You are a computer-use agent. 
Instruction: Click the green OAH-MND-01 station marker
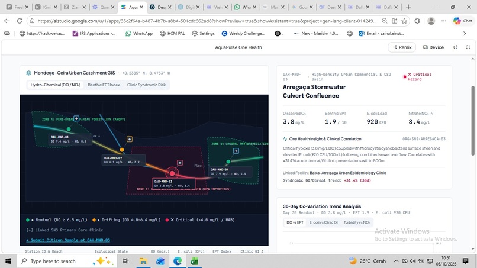pos(69,129)
